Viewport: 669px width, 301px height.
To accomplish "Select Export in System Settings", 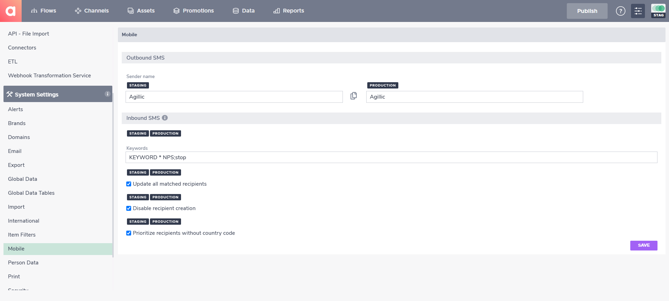I will (16, 165).
